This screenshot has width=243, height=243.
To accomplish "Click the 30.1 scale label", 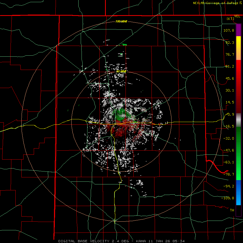I will point(230,90).
